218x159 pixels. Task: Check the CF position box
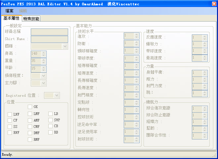coord(10,120)
